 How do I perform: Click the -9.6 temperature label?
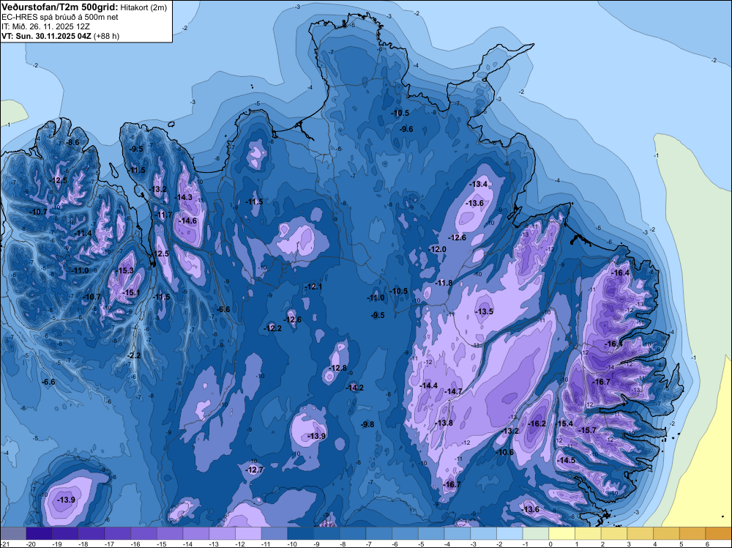point(406,130)
